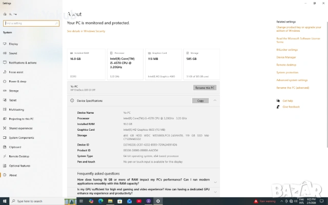The image size is (328, 205).
Task: Open the volume tray icon
Action: pos(296,201)
